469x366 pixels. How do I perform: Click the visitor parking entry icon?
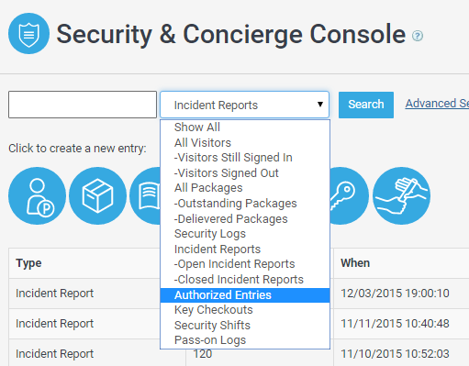pyautogui.click(x=38, y=195)
